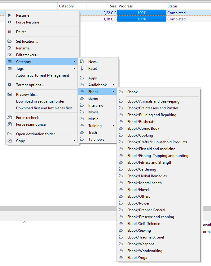
Task: Click the Ebook/Power folder icon
Action: pos(121,203)
